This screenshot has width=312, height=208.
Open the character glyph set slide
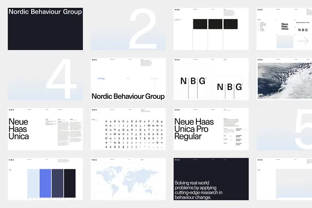coord(128,129)
